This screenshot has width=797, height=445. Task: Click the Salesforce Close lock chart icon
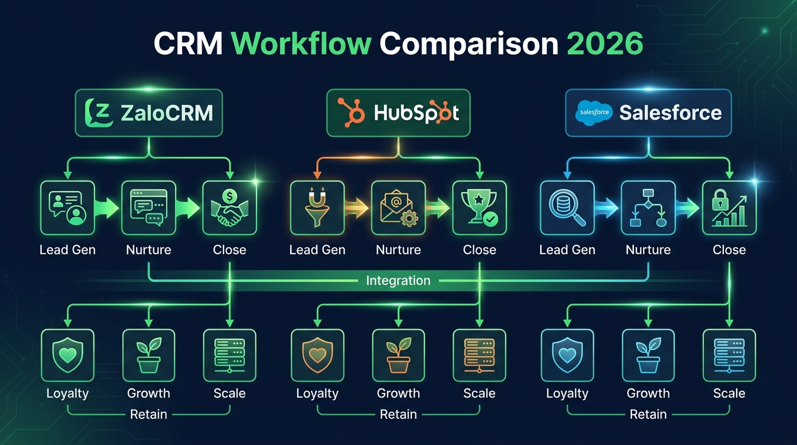pyautogui.click(x=729, y=207)
